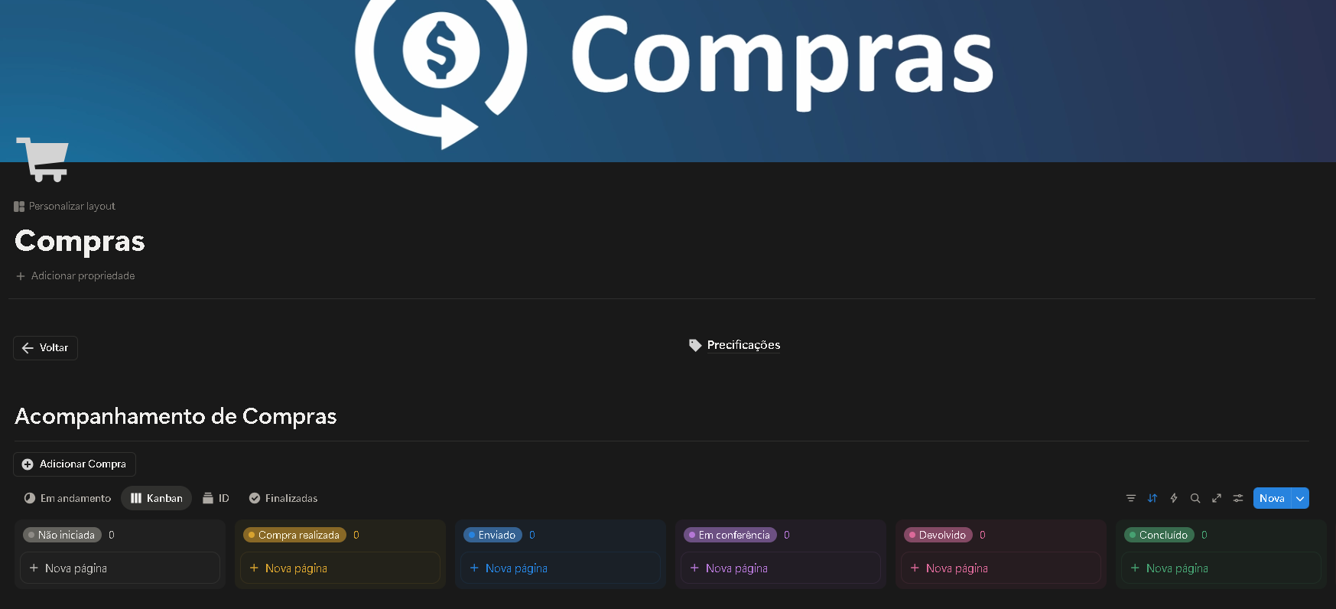
Task: Open database in full page via expand arrows
Action: tap(1217, 498)
